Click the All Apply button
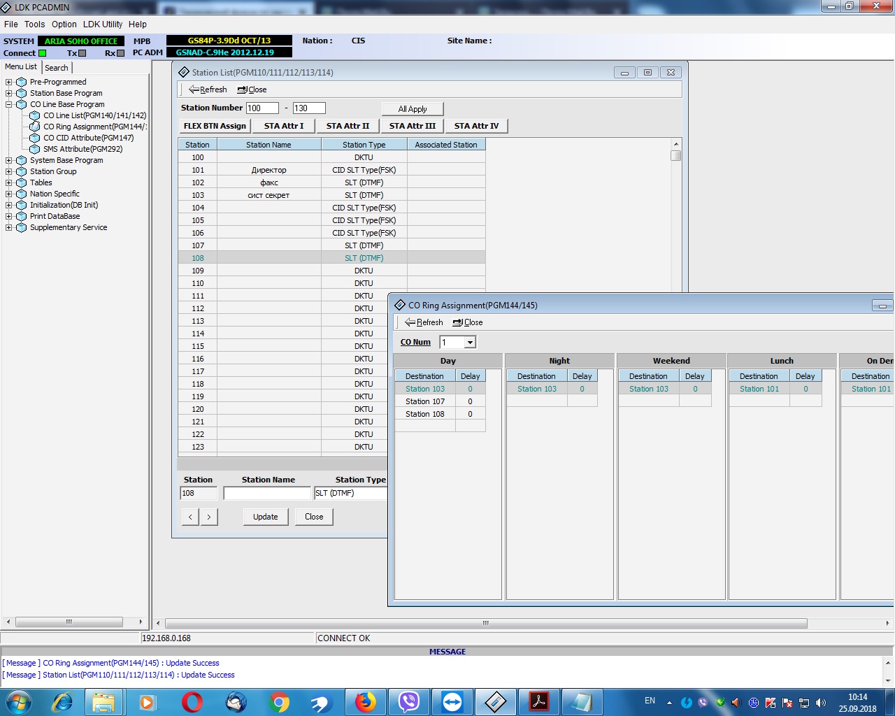 [x=413, y=109]
